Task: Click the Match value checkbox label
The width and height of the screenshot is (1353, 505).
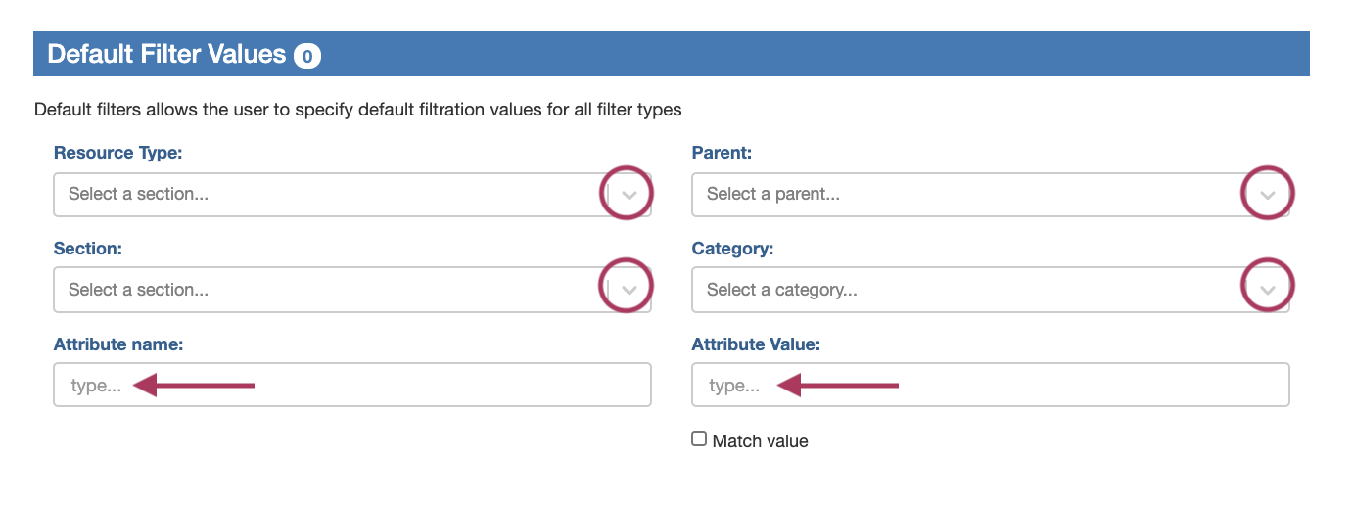Action: pyautogui.click(x=760, y=441)
